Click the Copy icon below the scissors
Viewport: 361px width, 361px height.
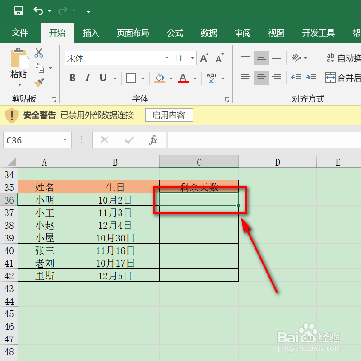pos(39,68)
